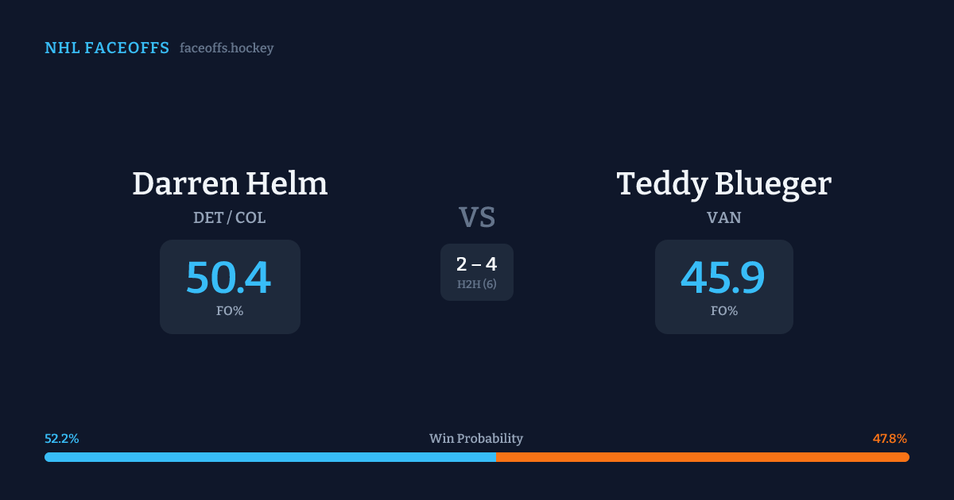Open the faceoffs.hockey link
The width and height of the screenshot is (954, 500).
(227, 48)
